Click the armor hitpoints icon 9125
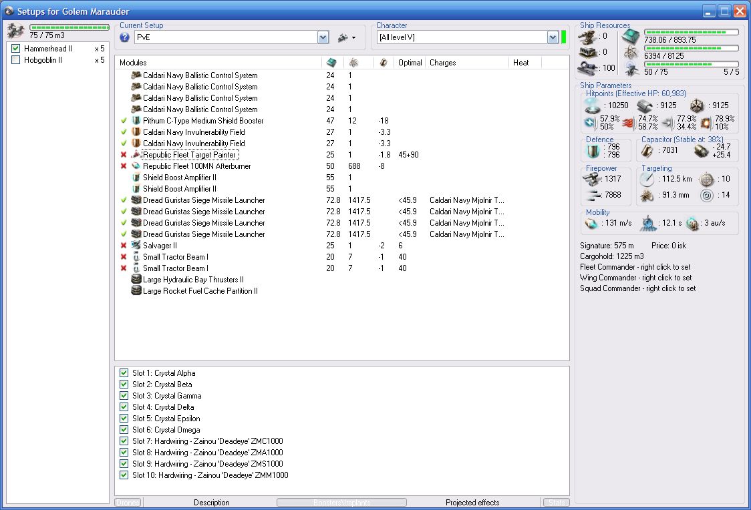The image size is (751, 510). click(645, 105)
